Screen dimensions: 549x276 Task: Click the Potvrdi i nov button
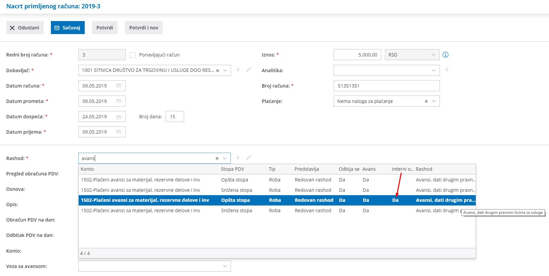pyautogui.click(x=144, y=28)
